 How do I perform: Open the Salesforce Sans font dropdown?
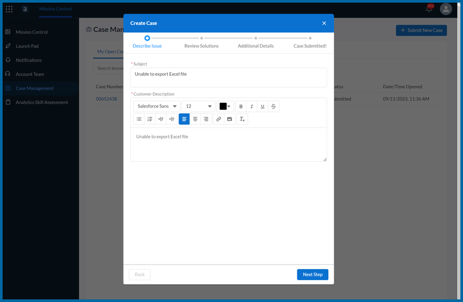tap(157, 106)
